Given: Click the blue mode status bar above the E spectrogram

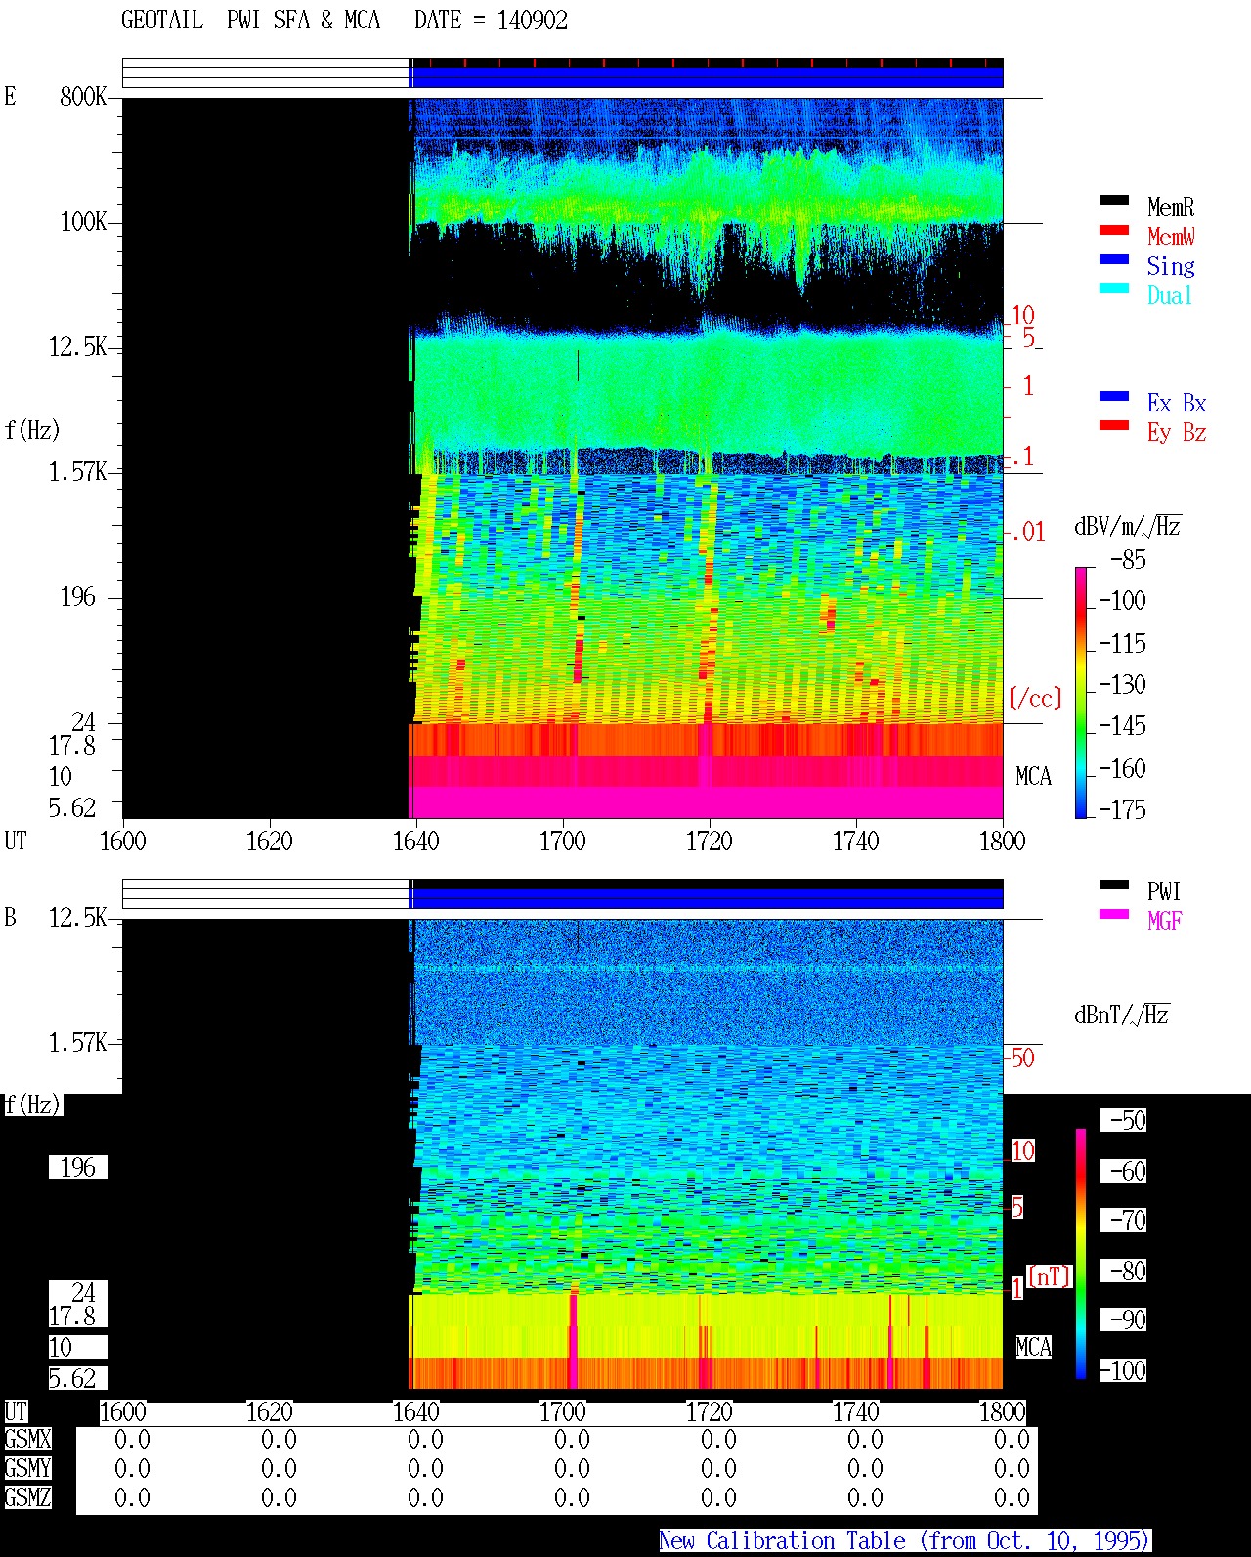Looking at the screenshot, I should 708,77.
